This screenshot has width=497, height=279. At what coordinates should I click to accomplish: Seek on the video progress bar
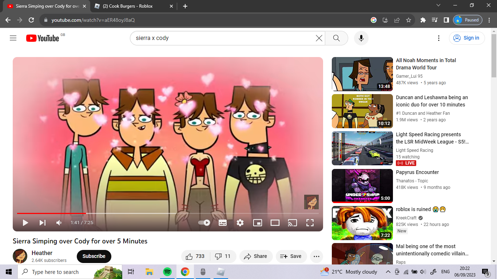point(168,213)
